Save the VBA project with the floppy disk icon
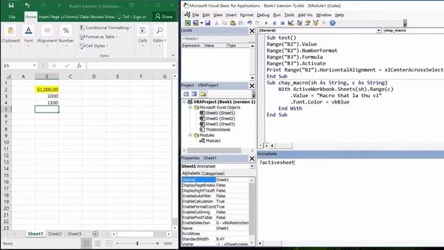 pos(207,23)
